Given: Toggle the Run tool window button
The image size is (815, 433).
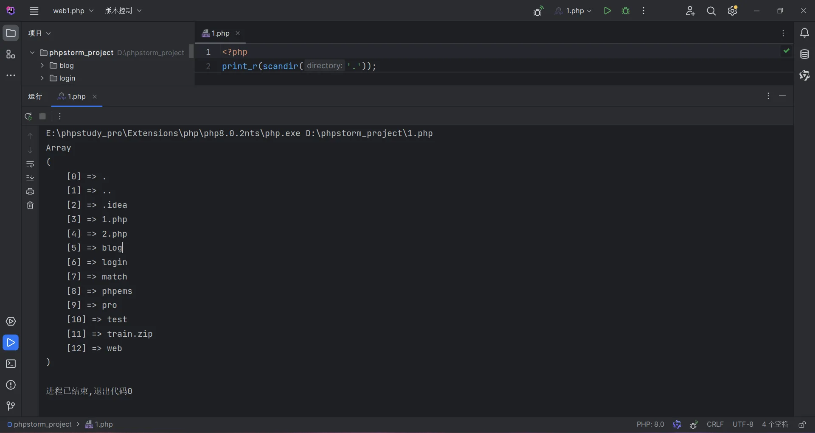Looking at the screenshot, I should click(11, 343).
